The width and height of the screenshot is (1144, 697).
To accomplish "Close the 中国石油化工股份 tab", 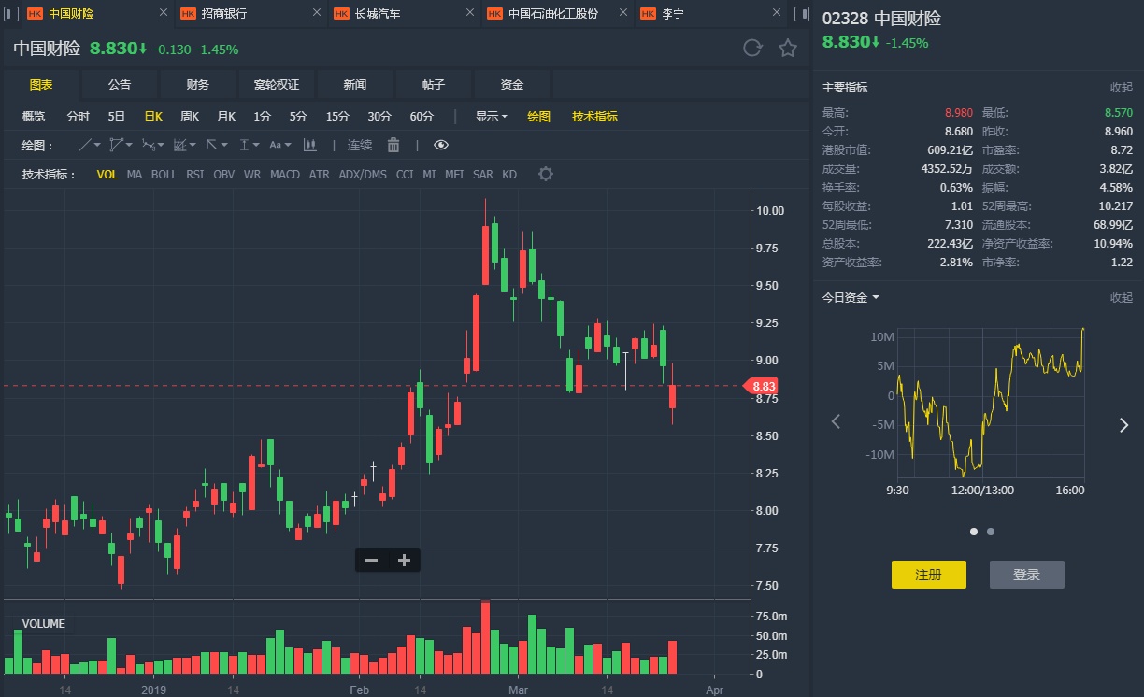I will click(622, 14).
